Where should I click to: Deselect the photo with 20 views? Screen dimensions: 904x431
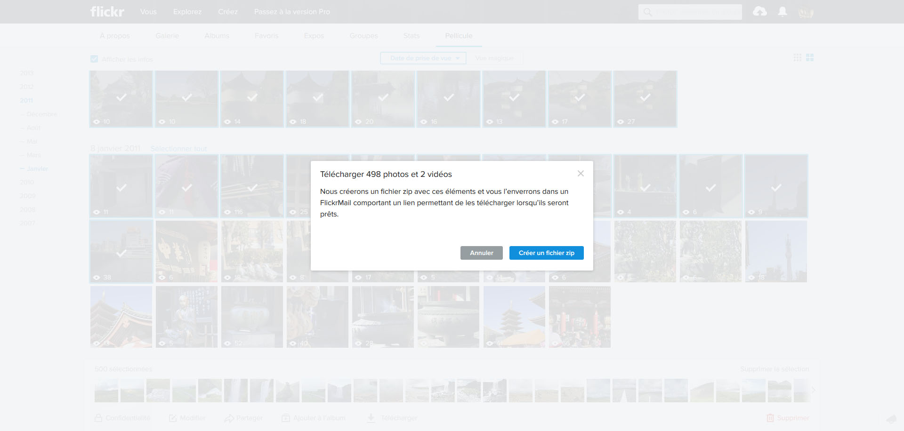(383, 99)
